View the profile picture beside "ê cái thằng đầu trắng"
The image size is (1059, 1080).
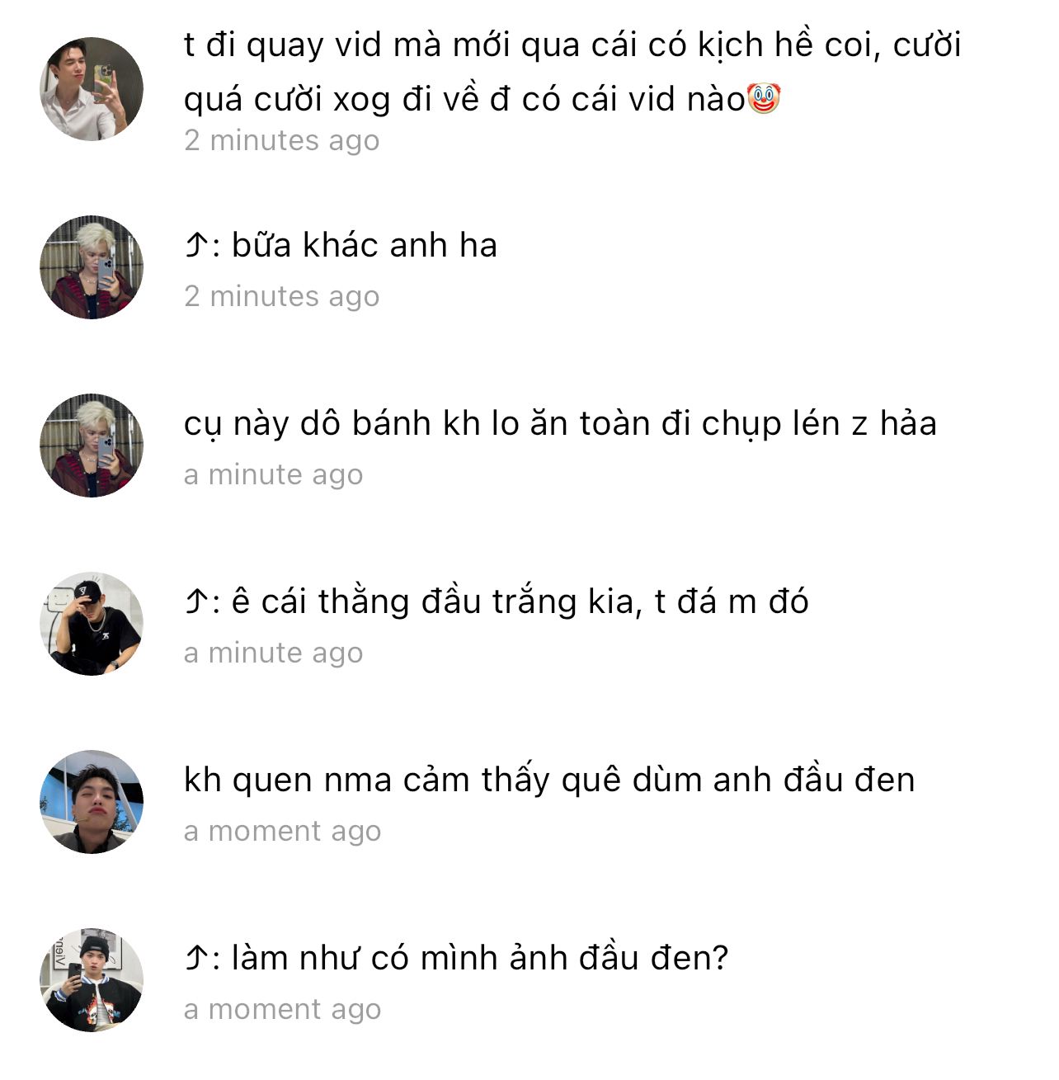92,624
